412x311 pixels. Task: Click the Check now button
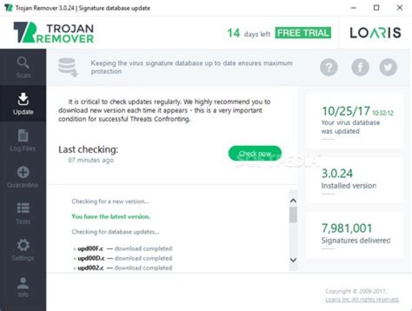tap(255, 153)
